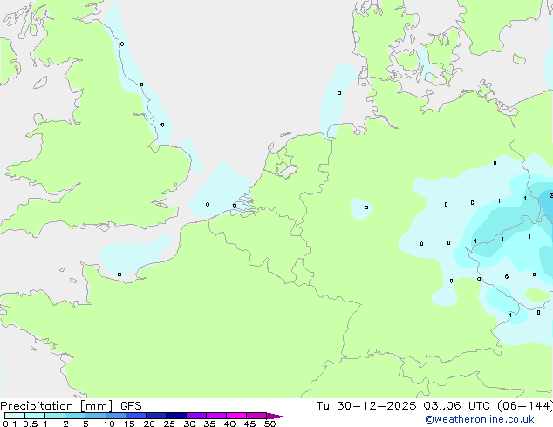Select the 20–25 mm dark blue swatch

(x=156, y=416)
